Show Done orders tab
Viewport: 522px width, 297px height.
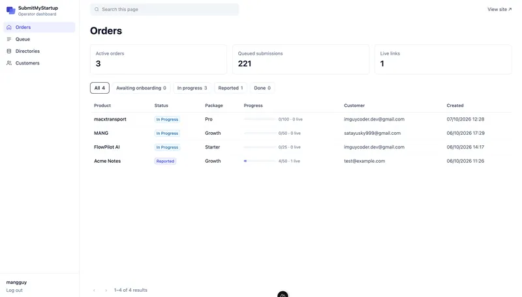[x=262, y=88]
